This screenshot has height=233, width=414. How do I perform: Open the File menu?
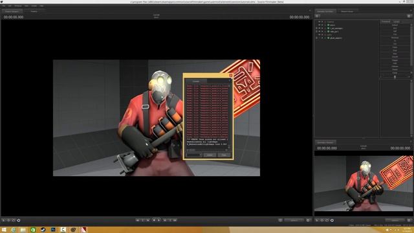click(4, 6)
